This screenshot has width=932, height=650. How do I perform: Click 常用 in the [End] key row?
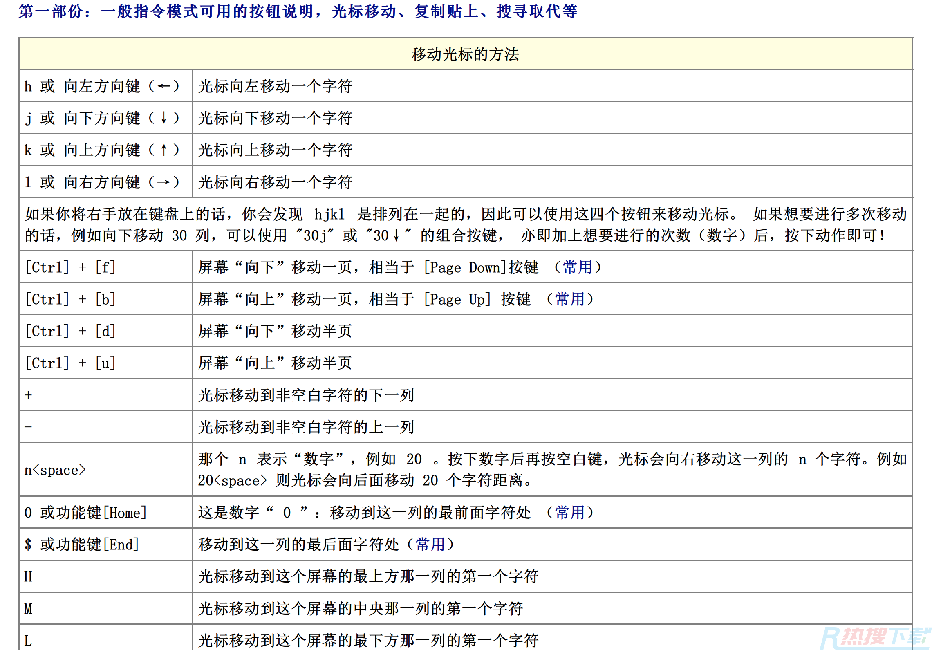(x=430, y=545)
